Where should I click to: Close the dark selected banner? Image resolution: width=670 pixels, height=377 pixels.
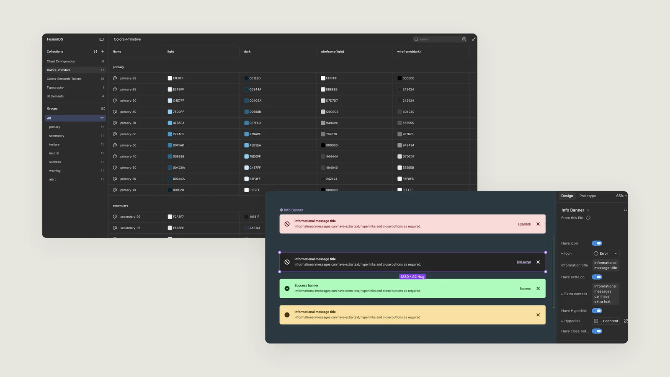coord(538,262)
